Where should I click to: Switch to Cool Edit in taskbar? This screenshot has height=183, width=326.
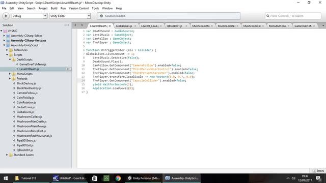tap(70, 178)
